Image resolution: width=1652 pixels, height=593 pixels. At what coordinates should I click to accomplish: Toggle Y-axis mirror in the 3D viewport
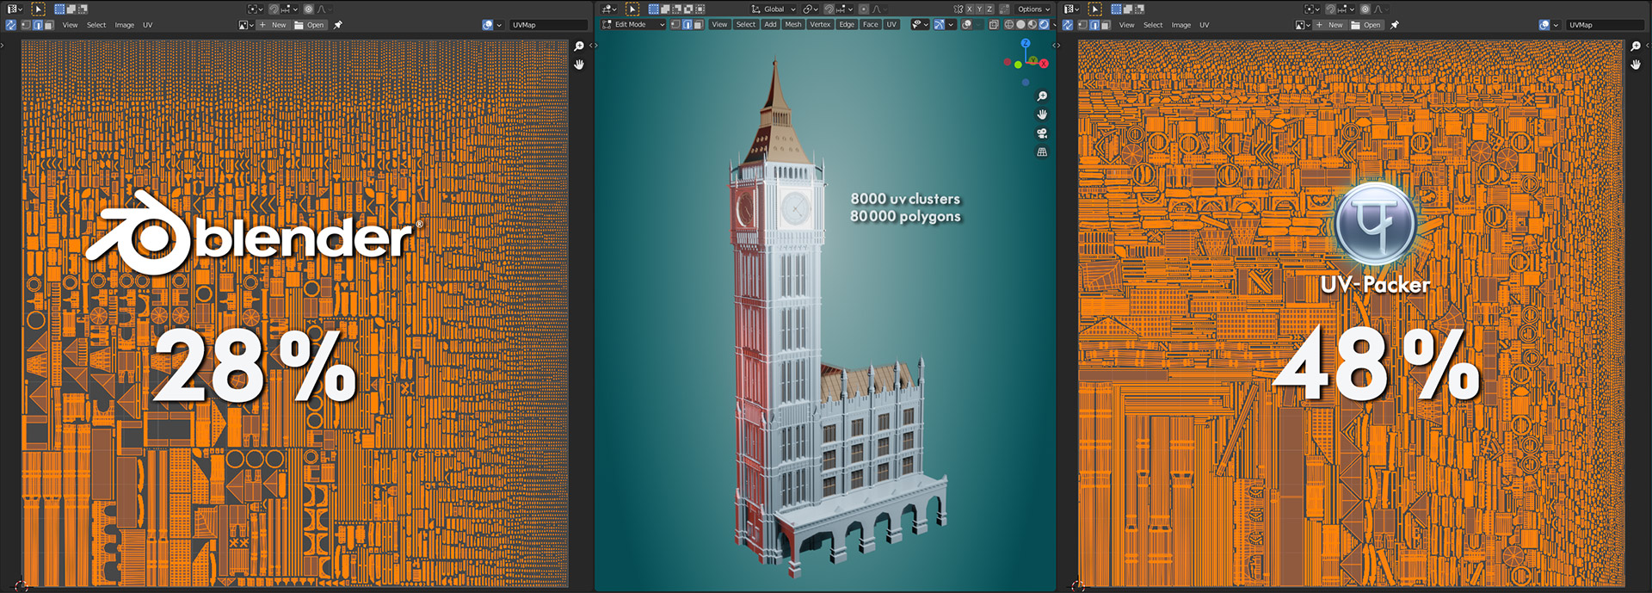[x=979, y=9]
